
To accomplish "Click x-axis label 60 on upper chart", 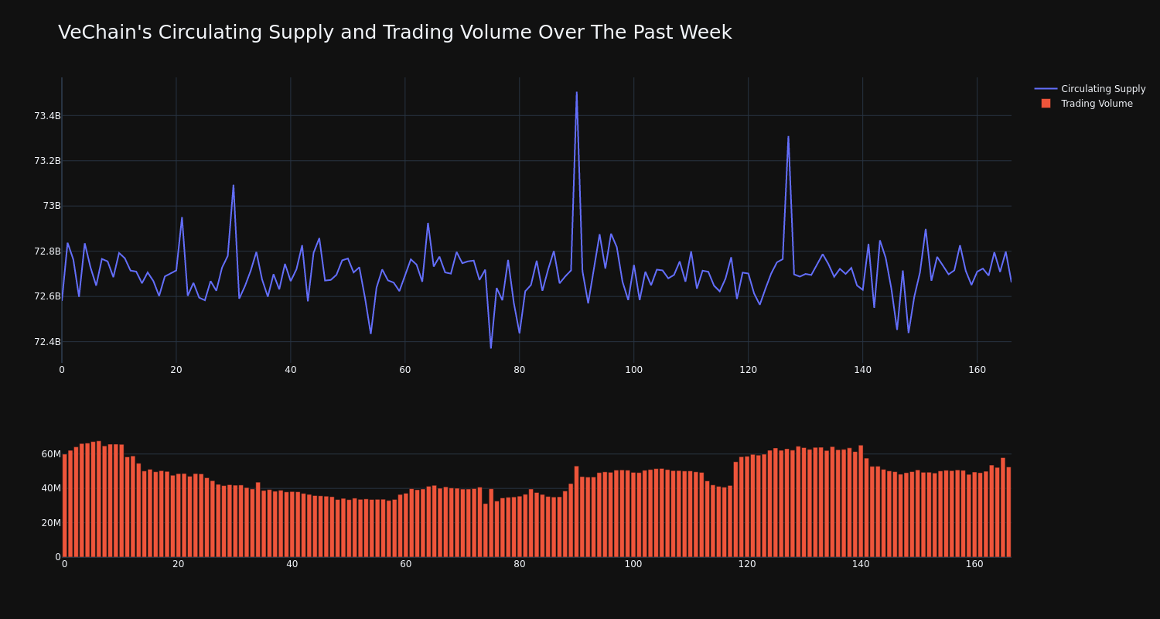I will (404, 370).
